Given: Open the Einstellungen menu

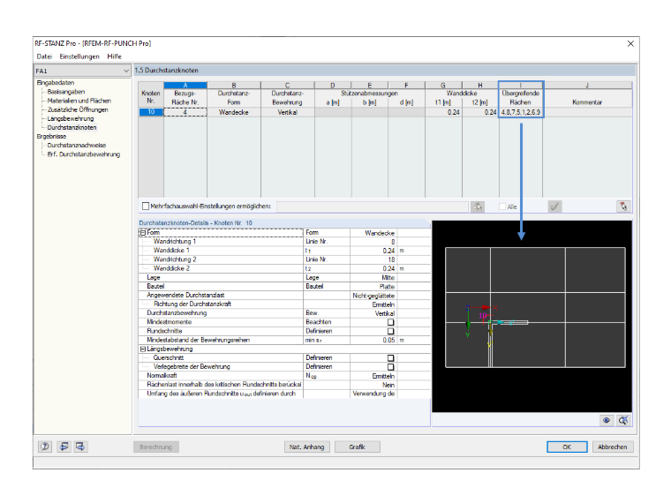Looking at the screenshot, I should click(x=79, y=56).
